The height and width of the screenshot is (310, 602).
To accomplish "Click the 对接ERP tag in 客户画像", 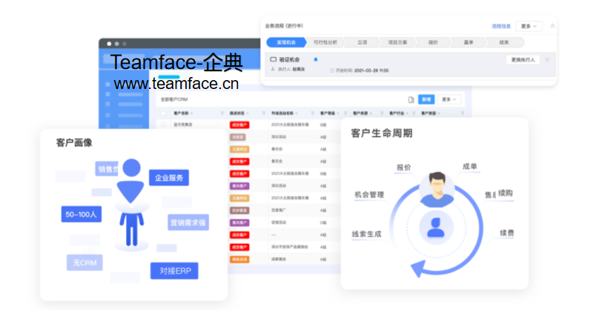I will (174, 271).
